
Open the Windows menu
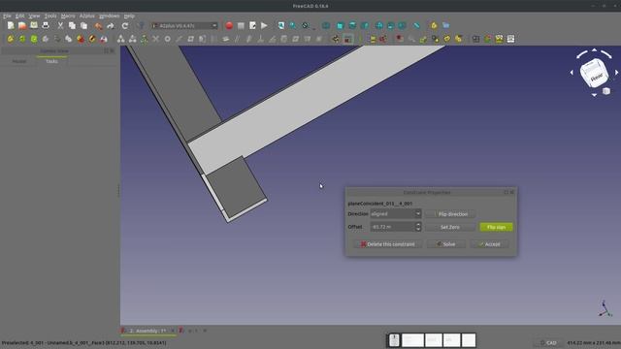[x=109, y=16]
